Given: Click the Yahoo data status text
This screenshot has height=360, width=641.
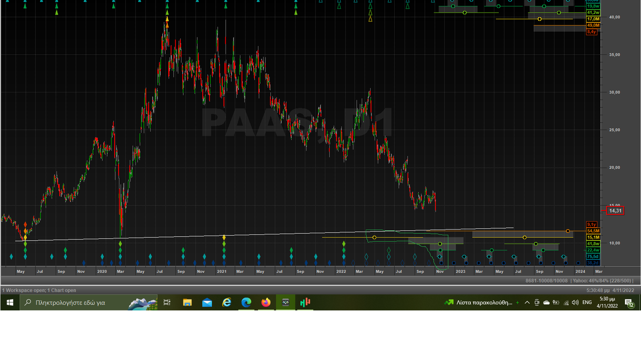Looking at the screenshot, I should click(x=603, y=281).
